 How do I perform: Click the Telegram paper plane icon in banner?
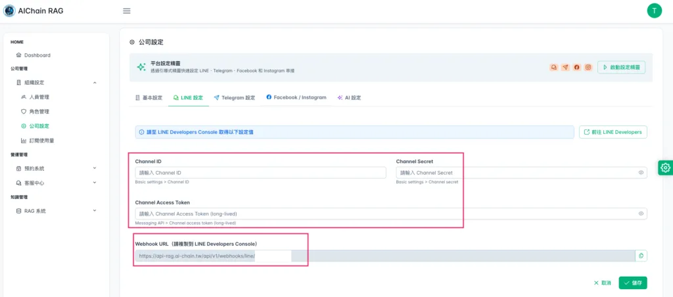point(565,67)
